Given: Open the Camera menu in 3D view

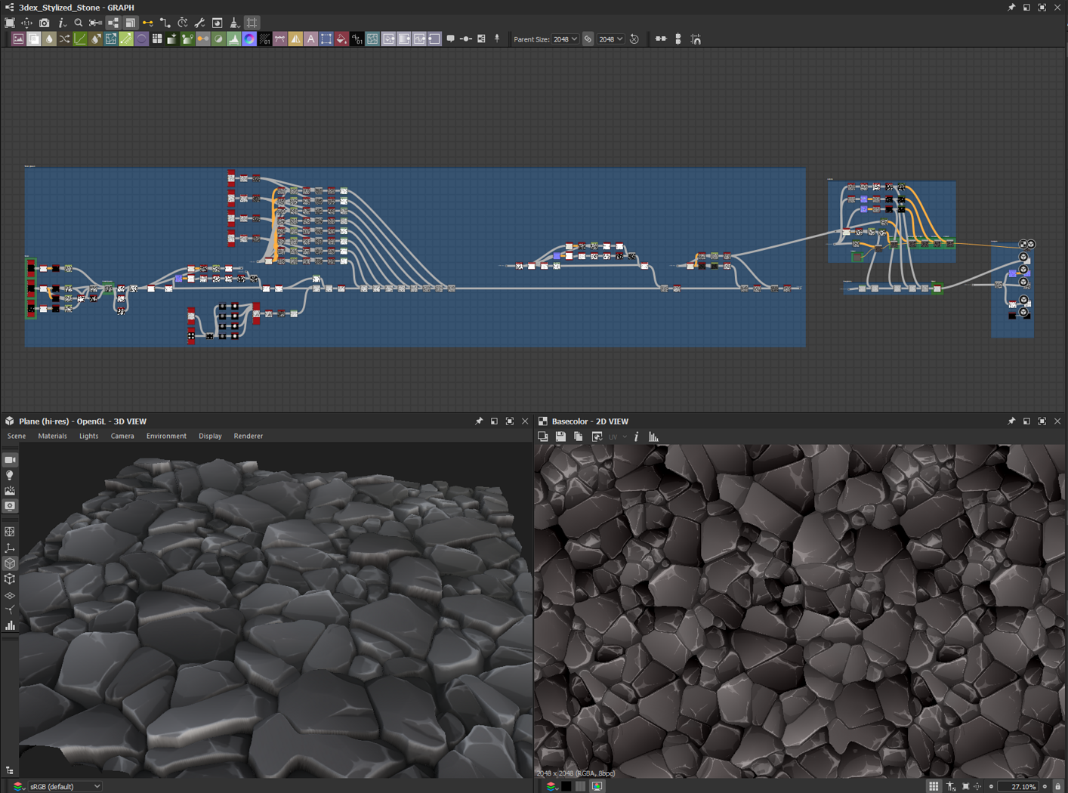Looking at the screenshot, I should click(122, 436).
